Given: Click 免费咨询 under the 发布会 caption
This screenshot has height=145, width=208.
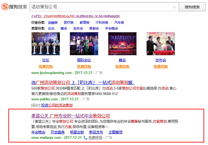Looking at the screenshot, I should [161, 66].
